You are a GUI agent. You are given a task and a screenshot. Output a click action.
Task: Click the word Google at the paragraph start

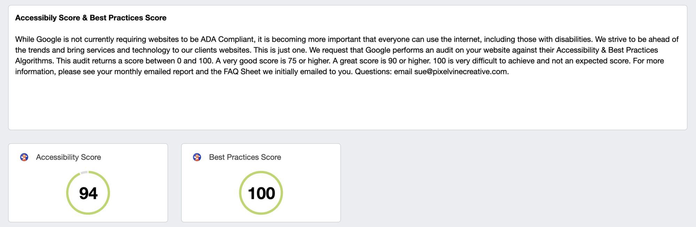49,39
